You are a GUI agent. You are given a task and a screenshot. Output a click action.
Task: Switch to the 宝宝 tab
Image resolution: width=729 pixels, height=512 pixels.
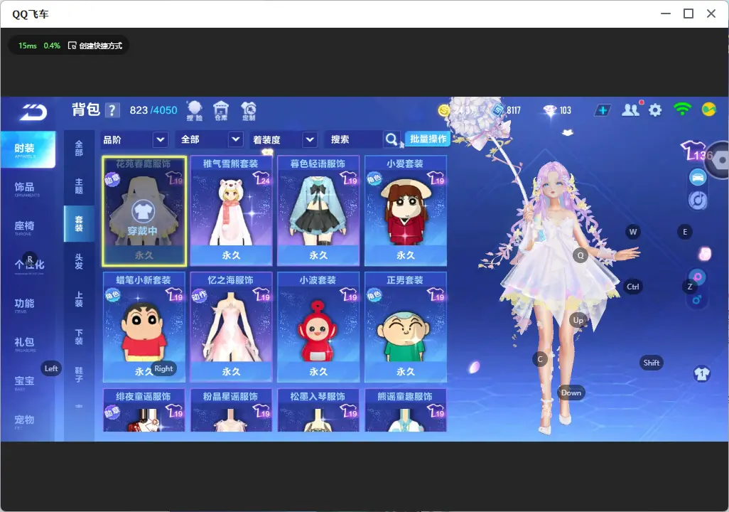[x=28, y=382]
